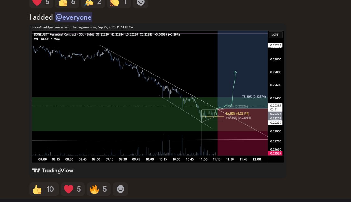Screen dimensions: 351x202
Task: Click the 78.60% (0.22374) fib label
Action: point(254,97)
